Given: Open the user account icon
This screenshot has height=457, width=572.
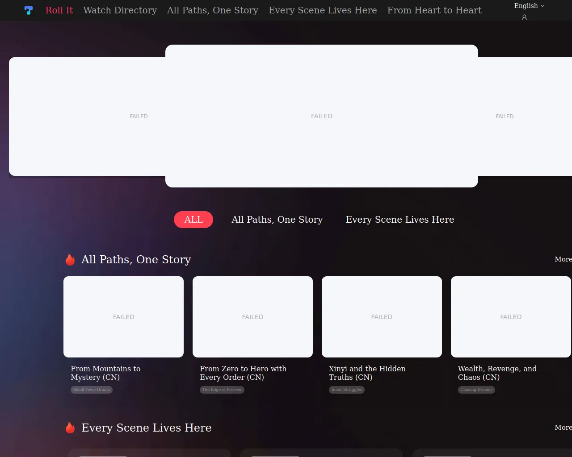Looking at the screenshot, I should (524, 17).
